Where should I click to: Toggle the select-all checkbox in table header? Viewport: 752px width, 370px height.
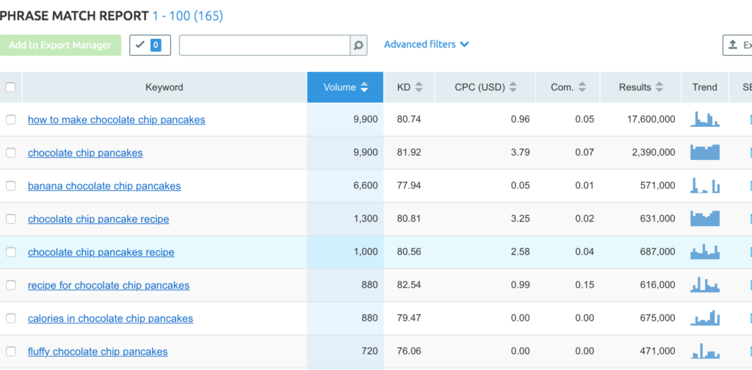[10, 87]
